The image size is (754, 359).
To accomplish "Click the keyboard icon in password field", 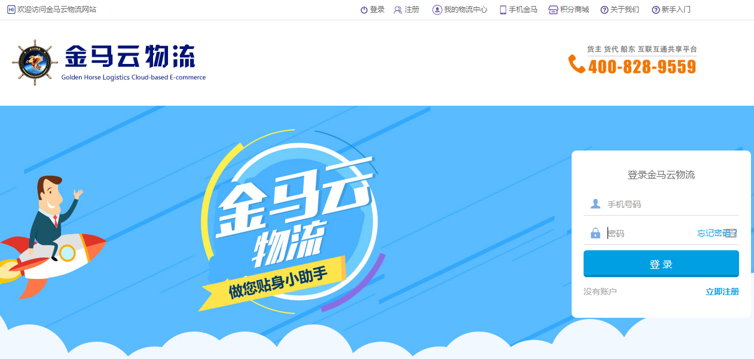I will click(731, 233).
